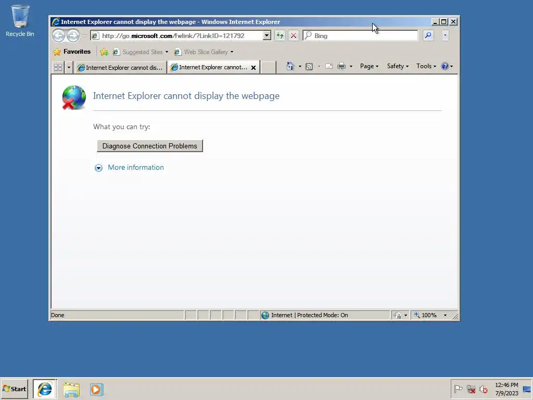Screen dimensions: 533x400
Task: Click the Read Mail icon
Action: (x=329, y=66)
